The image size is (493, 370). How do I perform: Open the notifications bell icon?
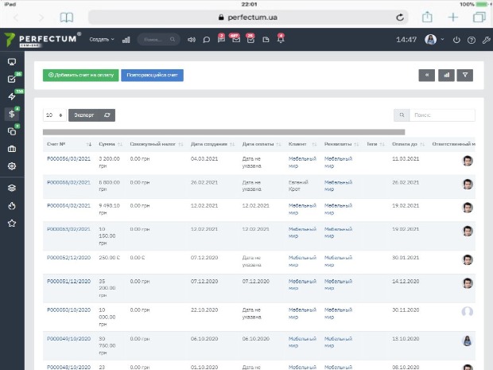pyautogui.click(x=281, y=39)
